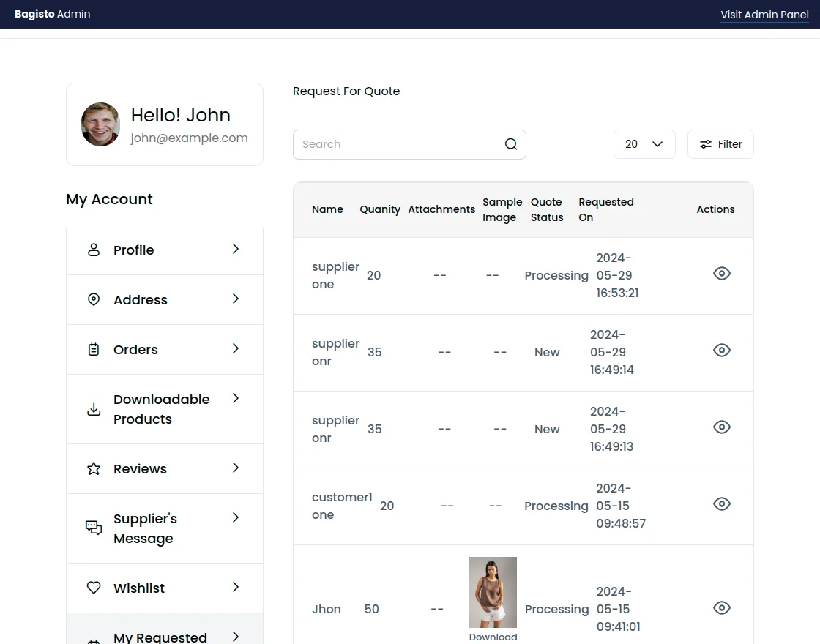Click the Reviews star icon
This screenshot has height=644, width=820.
pyautogui.click(x=94, y=468)
